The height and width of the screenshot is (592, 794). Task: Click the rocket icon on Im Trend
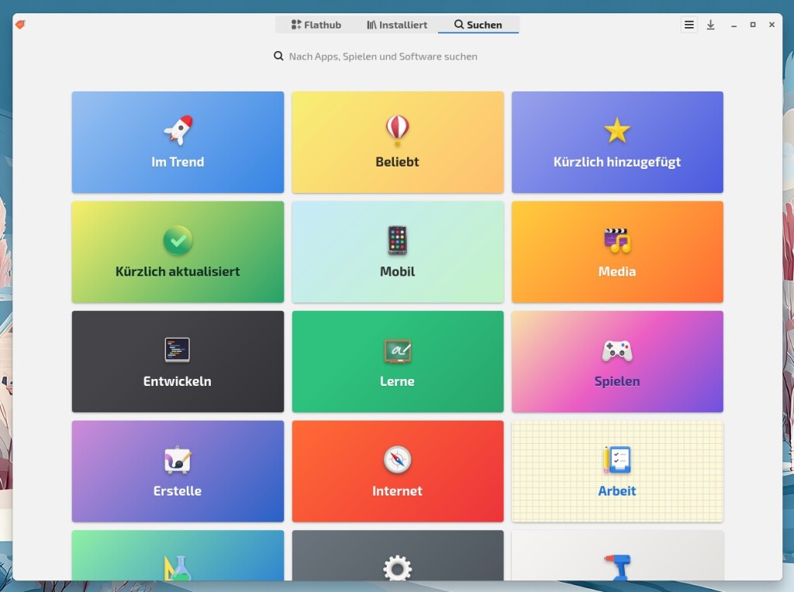[178, 130]
